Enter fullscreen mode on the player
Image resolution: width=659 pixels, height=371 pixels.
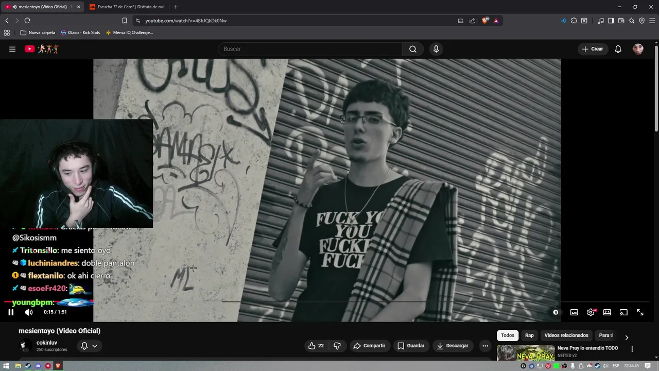(x=640, y=312)
